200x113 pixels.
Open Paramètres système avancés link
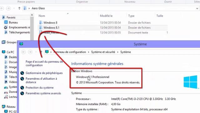pyautogui.click(x=43, y=93)
